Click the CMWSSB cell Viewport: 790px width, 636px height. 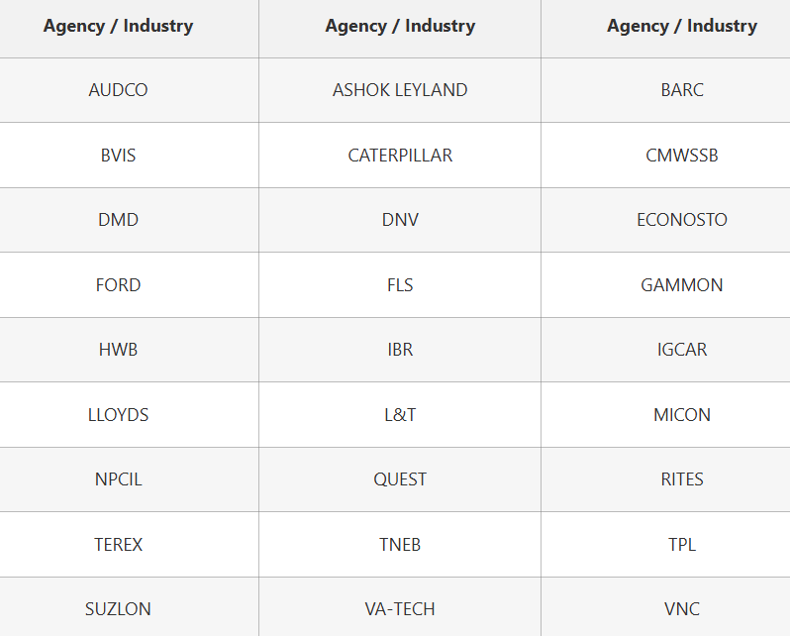pos(682,156)
